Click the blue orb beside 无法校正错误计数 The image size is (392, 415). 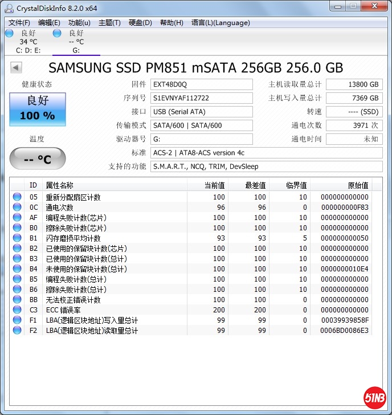17,300
